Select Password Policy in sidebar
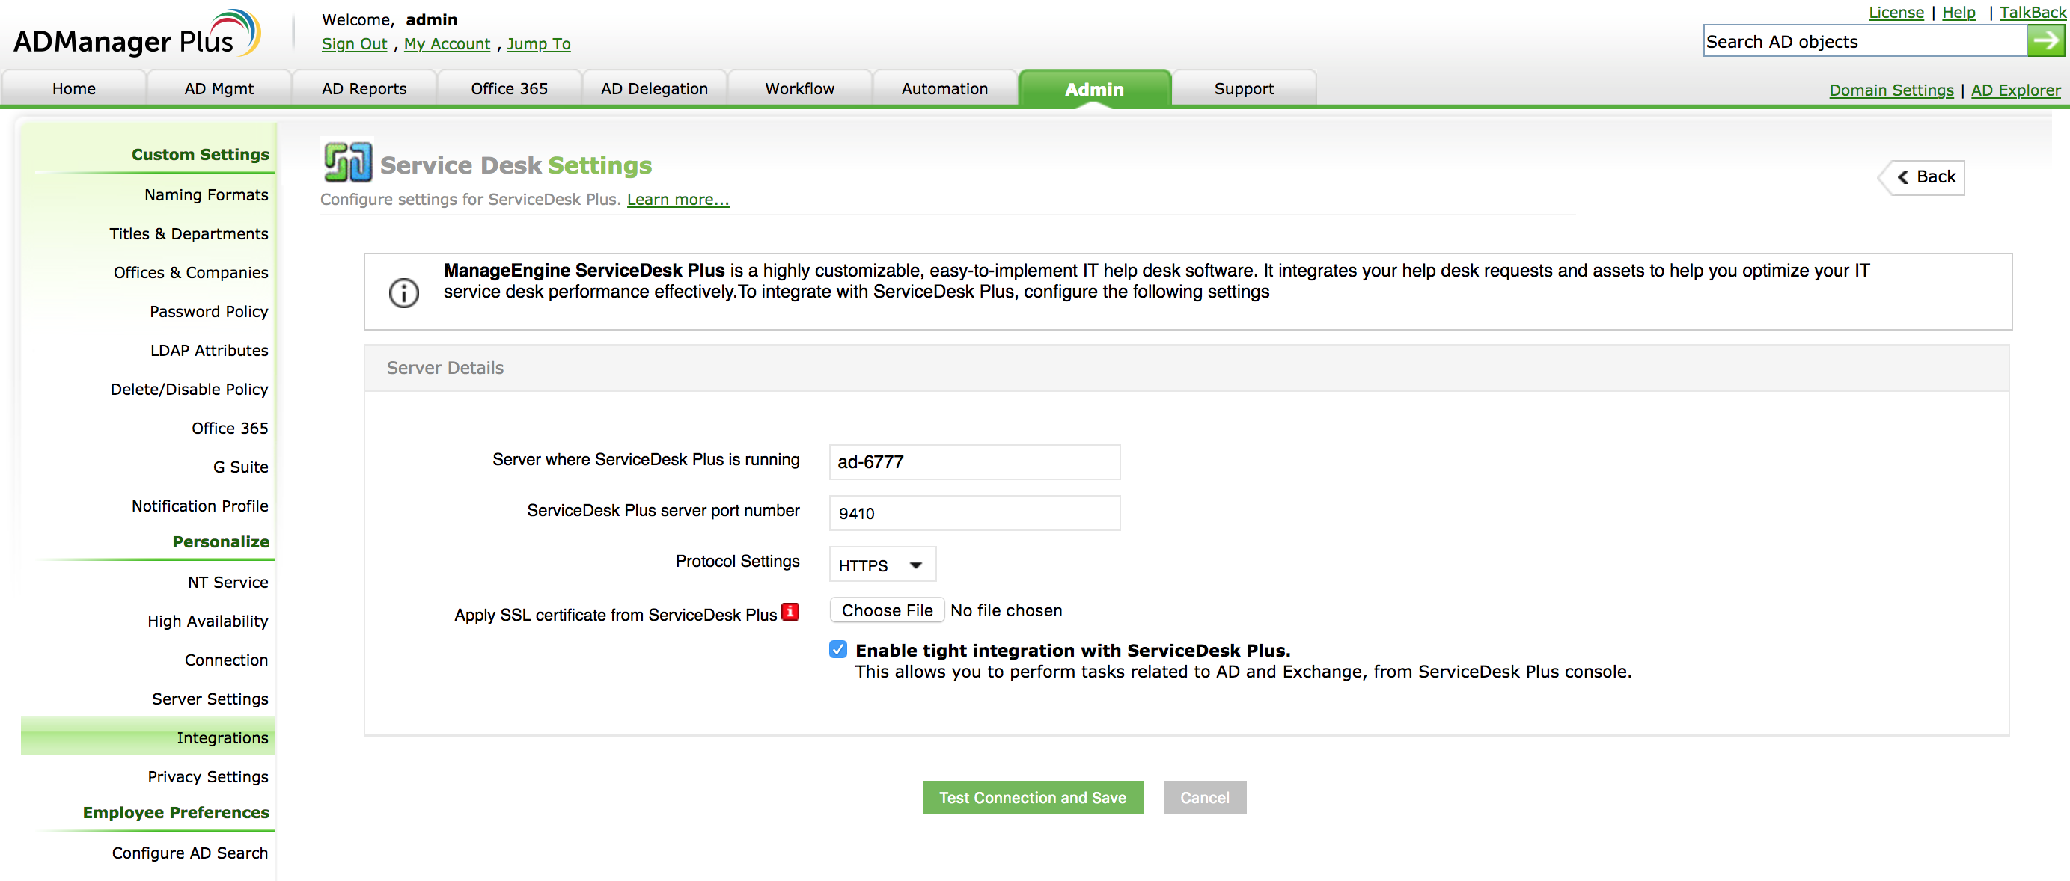Screen dimensions: 2070x881 tap(208, 312)
